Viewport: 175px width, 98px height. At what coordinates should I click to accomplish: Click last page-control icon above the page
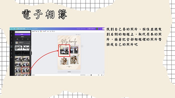pyautogui.click(x=80, y=35)
